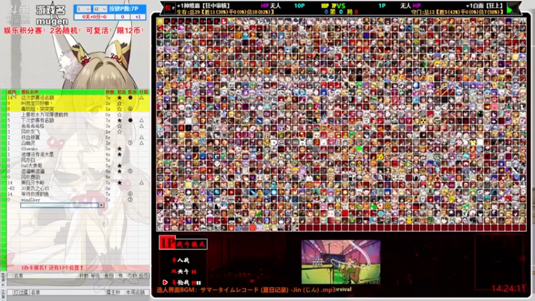Click filled star in 这次参赛没名额 row
The width and height of the screenshot is (535, 301).
pyautogui.click(x=120, y=98)
